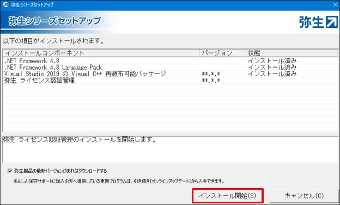Click the バージョン column header
The width and height of the screenshot is (340, 205).
coord(222,53)
